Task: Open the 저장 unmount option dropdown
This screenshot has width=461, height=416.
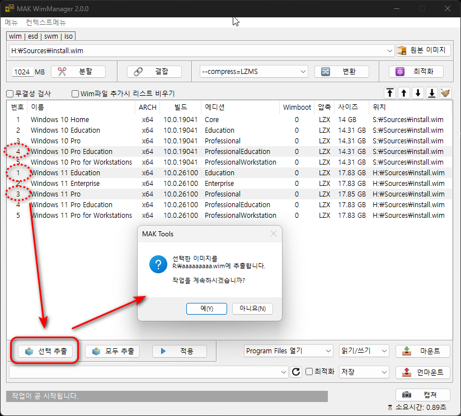Action: [364, 372]
